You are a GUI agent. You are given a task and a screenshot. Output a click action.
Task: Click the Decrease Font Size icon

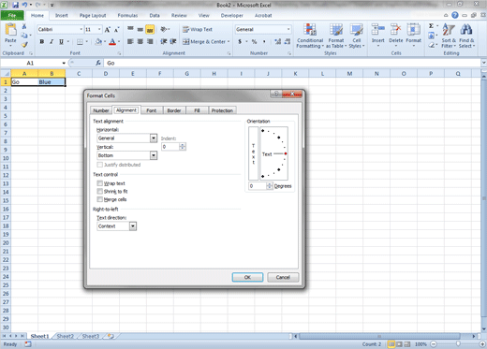[116, 30]
